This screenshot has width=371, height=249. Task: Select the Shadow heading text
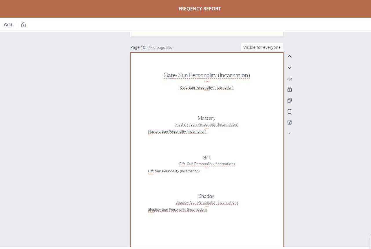point(206,196)
